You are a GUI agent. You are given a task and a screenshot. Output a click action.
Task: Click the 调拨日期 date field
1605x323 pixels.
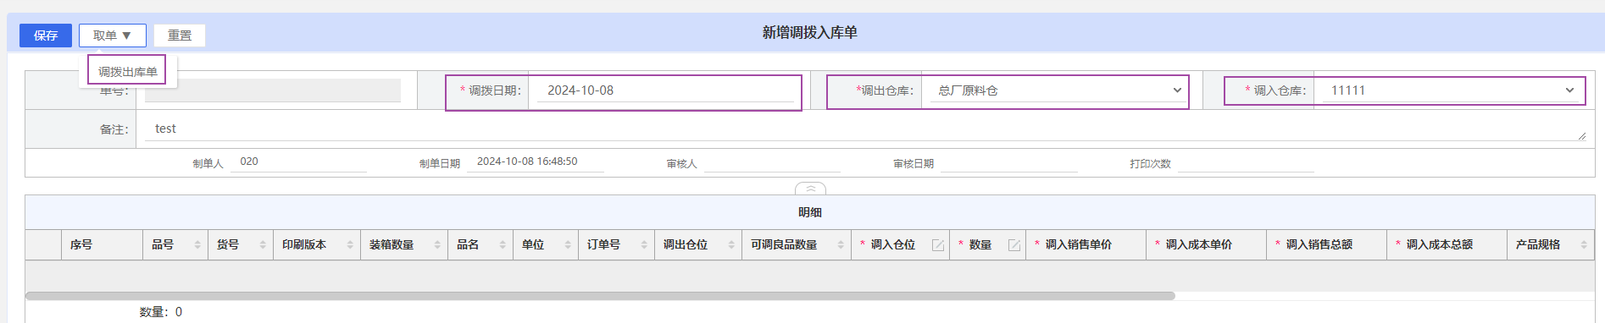pos(665,90)
